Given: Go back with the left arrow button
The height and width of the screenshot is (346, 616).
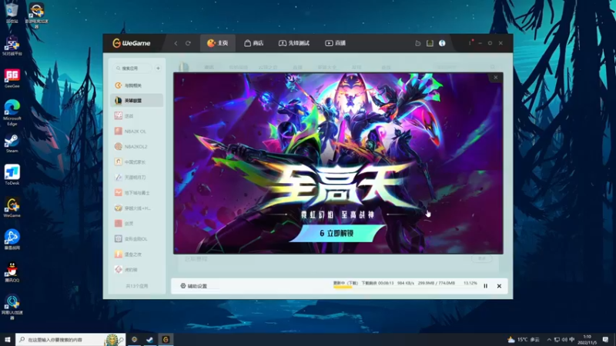Looking at the screenshot, I should [x=176, y=43].
